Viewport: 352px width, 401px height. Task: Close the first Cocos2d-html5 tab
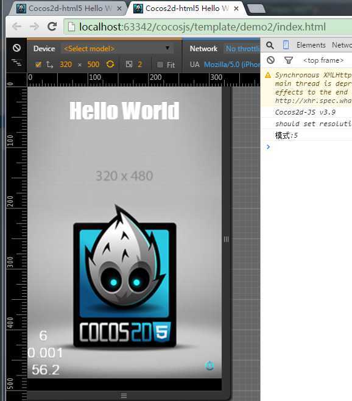pos(119,9)
